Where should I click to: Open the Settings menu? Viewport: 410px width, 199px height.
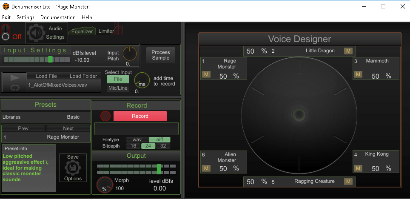pos(26,17)
